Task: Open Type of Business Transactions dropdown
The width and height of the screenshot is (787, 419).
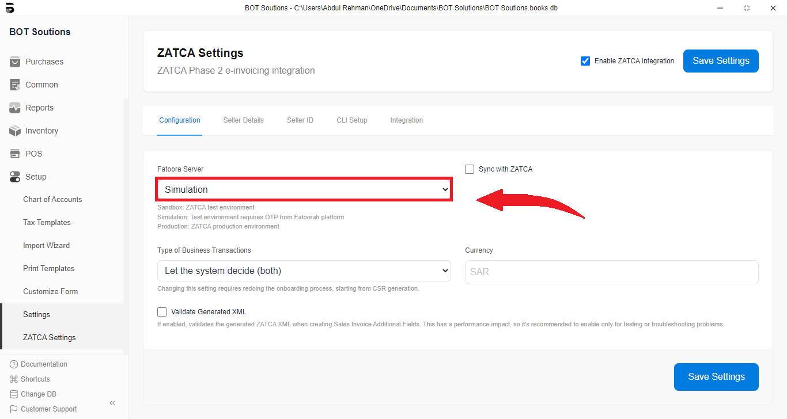Action: [304, 271]
